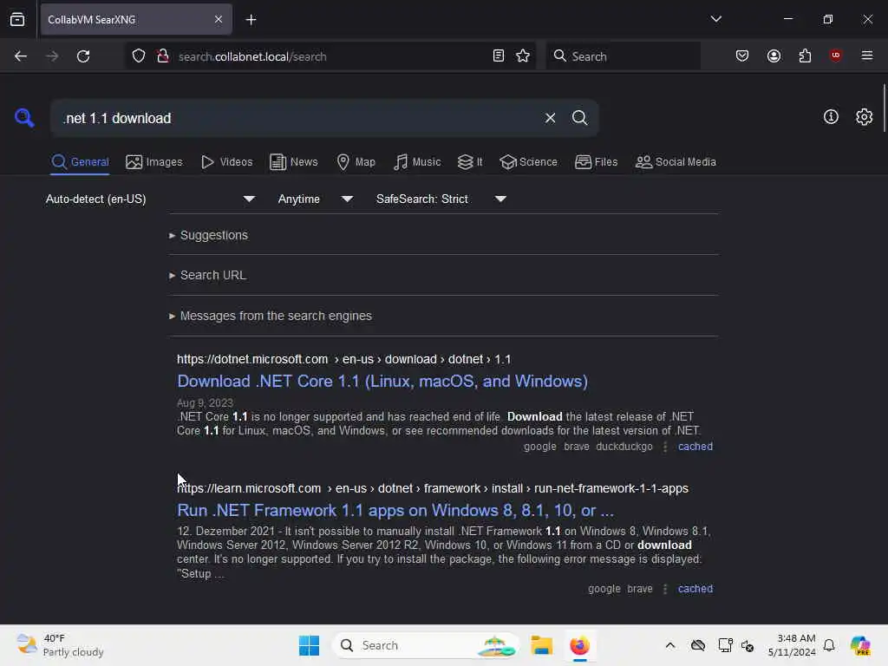Switch to the Files category

point(596,162)
